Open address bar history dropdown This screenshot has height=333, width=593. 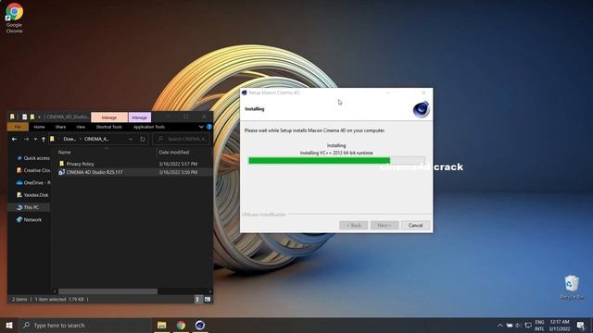pyautogui.click(x=131, y=139)
